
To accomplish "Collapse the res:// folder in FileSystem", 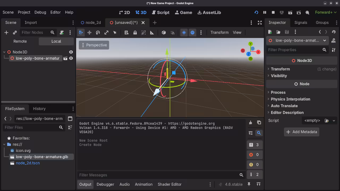I will tap(4, 144).
